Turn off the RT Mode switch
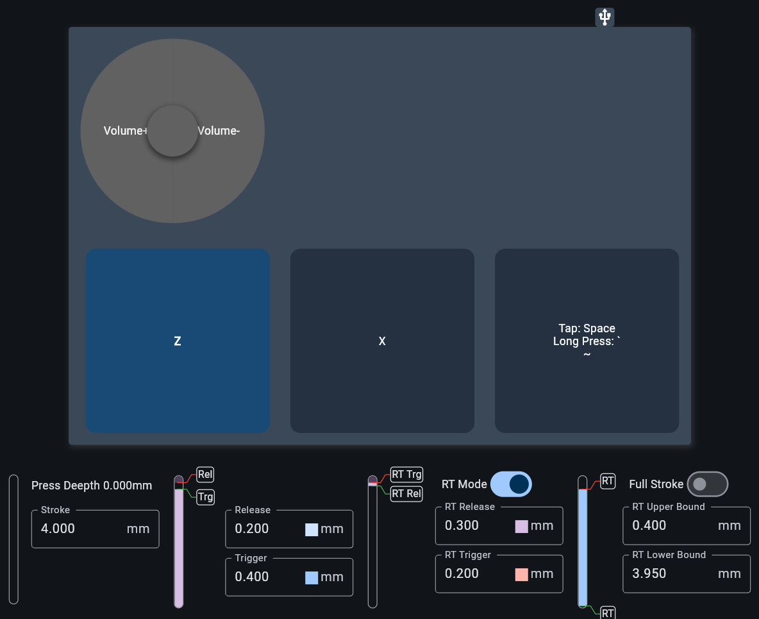759x619 pixels. pos(511,484)
